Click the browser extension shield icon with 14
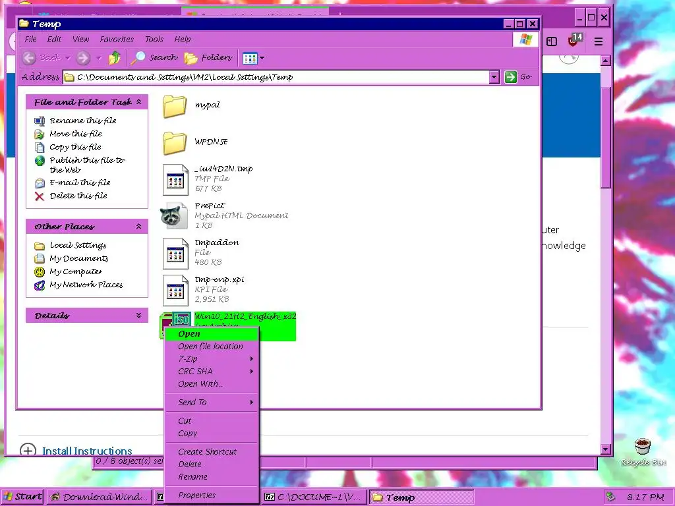Screen dimensions: 675x506 coord(575,40)
